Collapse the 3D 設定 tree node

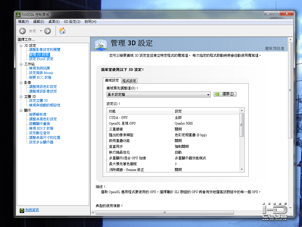21,46
